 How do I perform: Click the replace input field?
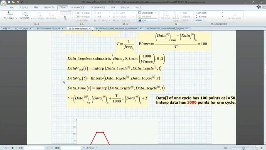point(71,148)
